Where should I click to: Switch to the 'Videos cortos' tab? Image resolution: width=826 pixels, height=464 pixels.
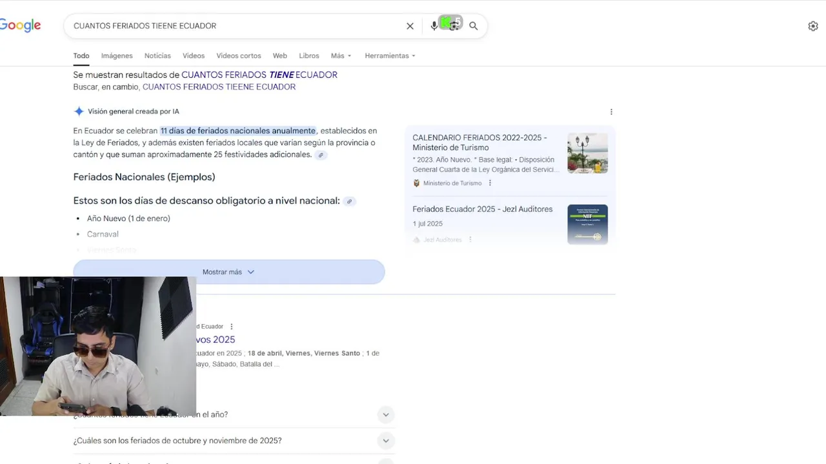point(239,56)
